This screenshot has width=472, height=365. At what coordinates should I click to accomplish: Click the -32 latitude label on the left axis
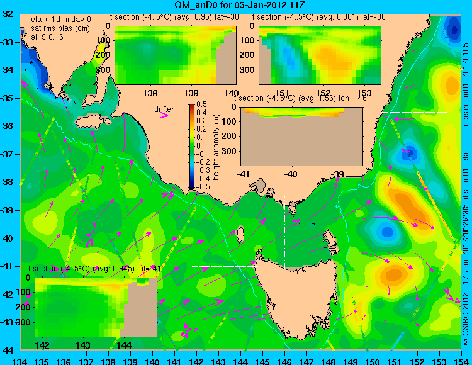click(8, 14)
